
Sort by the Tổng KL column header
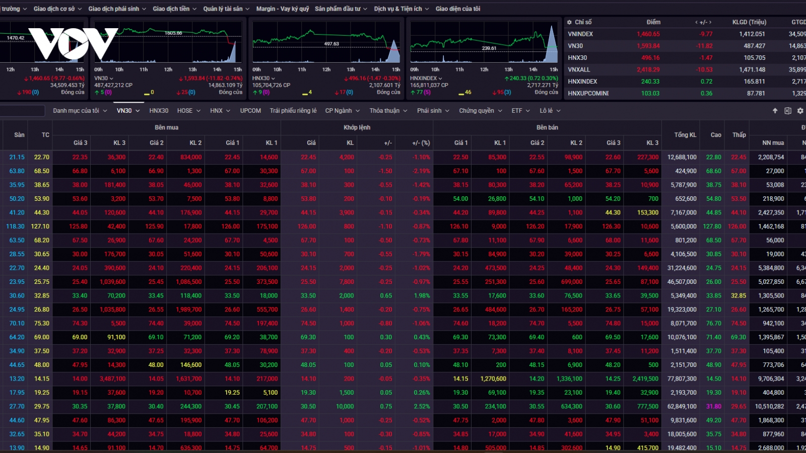click(685, 135)
